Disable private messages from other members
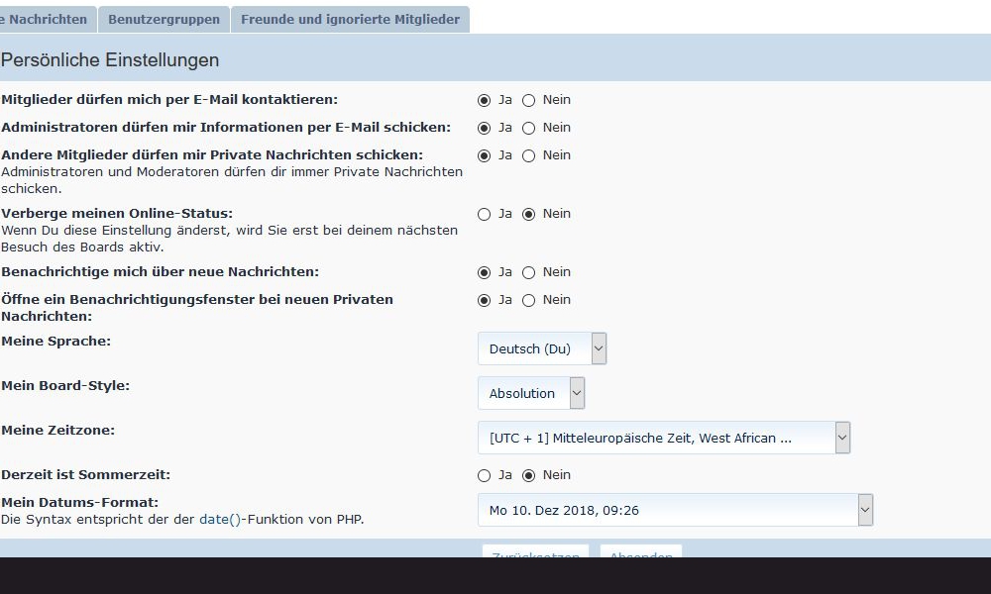Viewport: 991px width, 594px height. pyautogui.click(x=529, y=155)
